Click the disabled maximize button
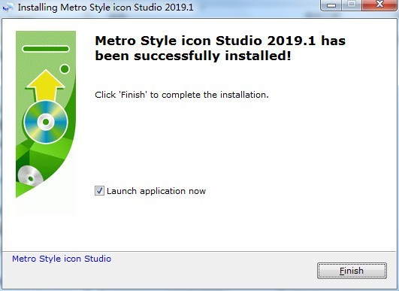This screenshot has width=399, height=291. click(352, 5)
